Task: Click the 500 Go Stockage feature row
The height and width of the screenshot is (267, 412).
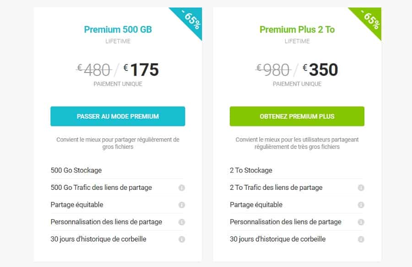Action: (x=118, y=170)
